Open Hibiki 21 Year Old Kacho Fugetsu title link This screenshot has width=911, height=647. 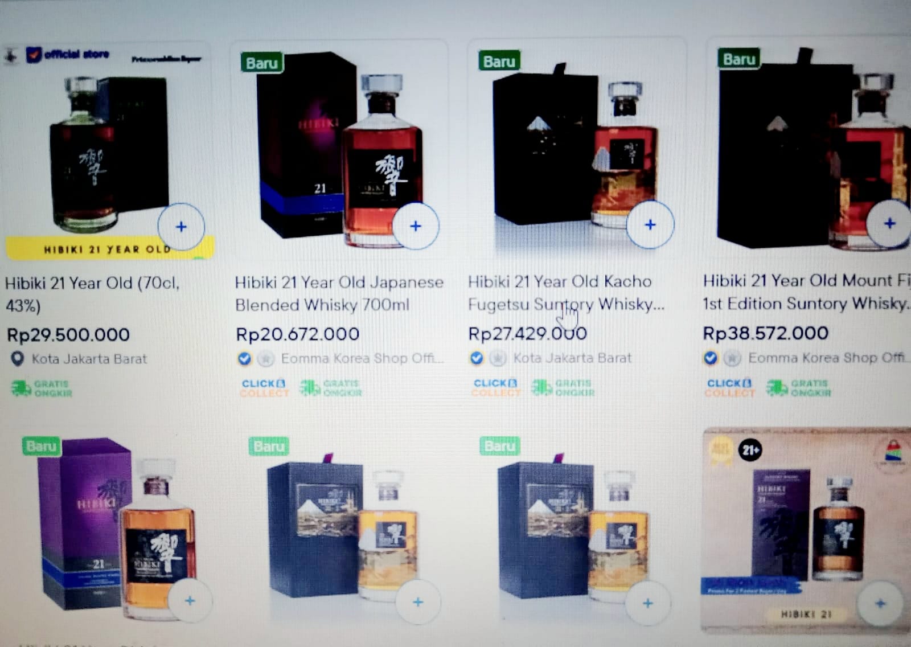[x=566, y=292]
